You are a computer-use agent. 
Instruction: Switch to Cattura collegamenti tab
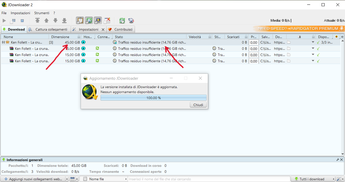(x=49, y=29)
